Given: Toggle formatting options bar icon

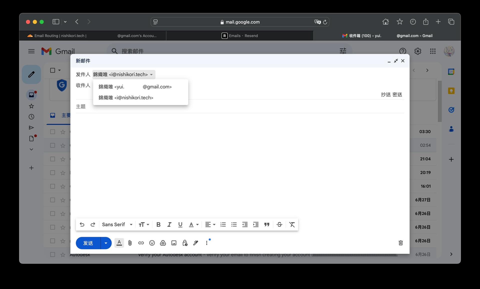Looking at the screenshot, I should pyautogui.click(x=119, y=243).
